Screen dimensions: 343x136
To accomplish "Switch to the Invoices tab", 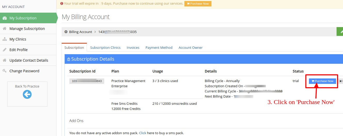I will click(133, 47).
